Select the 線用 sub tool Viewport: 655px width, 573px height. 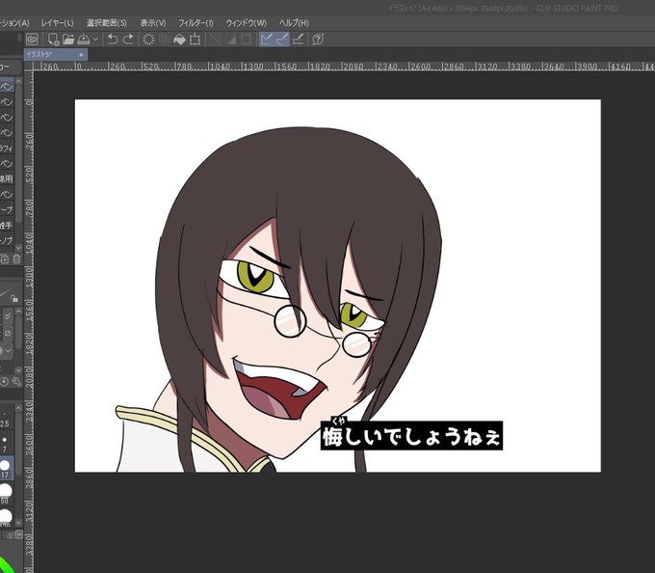[x=7, y=178]
